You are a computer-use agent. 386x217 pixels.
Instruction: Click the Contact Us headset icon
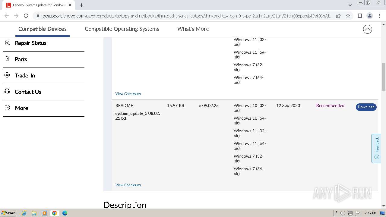tap(7, 91)
